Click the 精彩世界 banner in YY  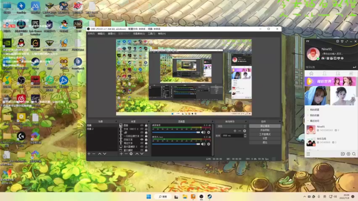tap(330, 81)
